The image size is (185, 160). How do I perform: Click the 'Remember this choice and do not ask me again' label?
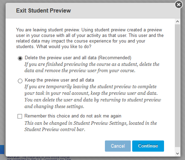click(x=73, y=116)
